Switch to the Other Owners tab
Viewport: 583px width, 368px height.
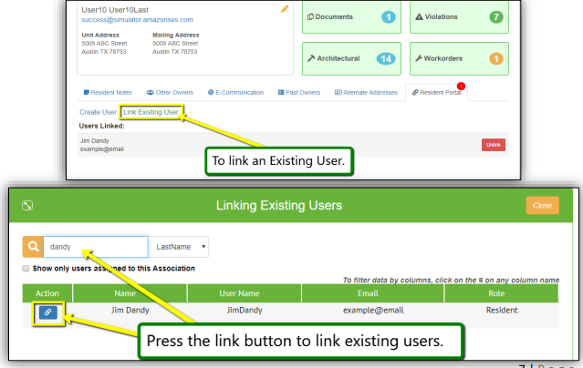(x=170, y=93)
